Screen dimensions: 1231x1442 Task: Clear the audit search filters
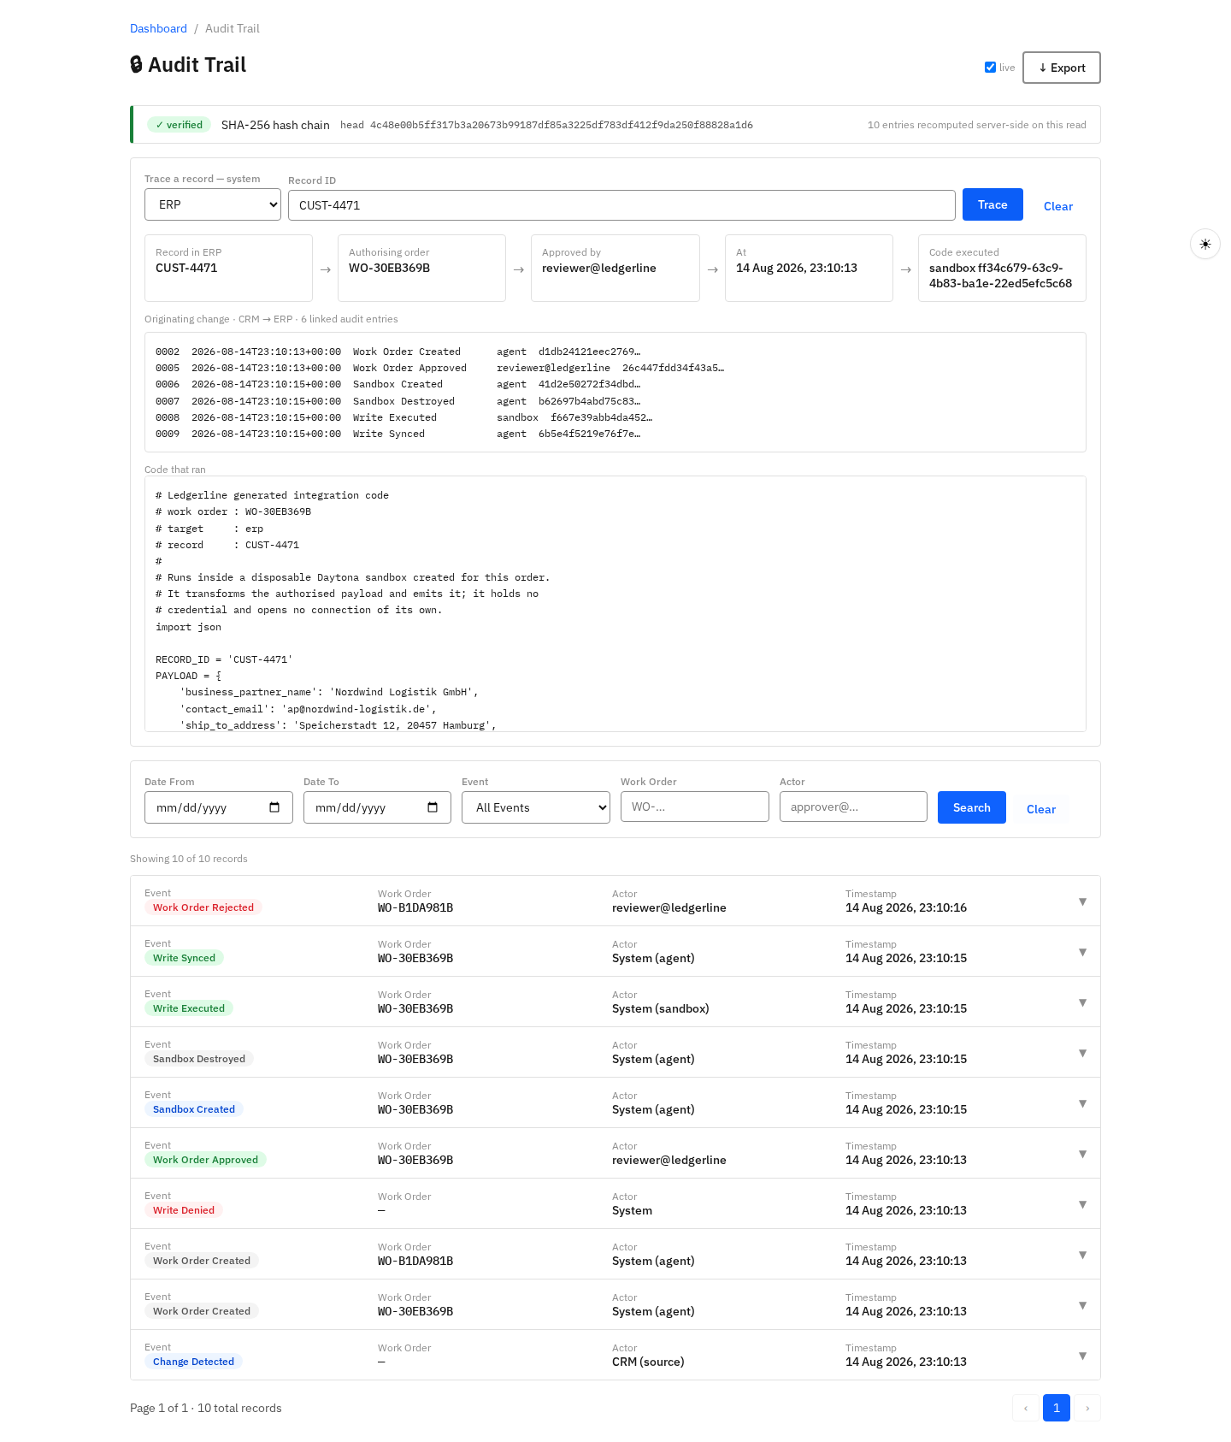click(1041, 809)
